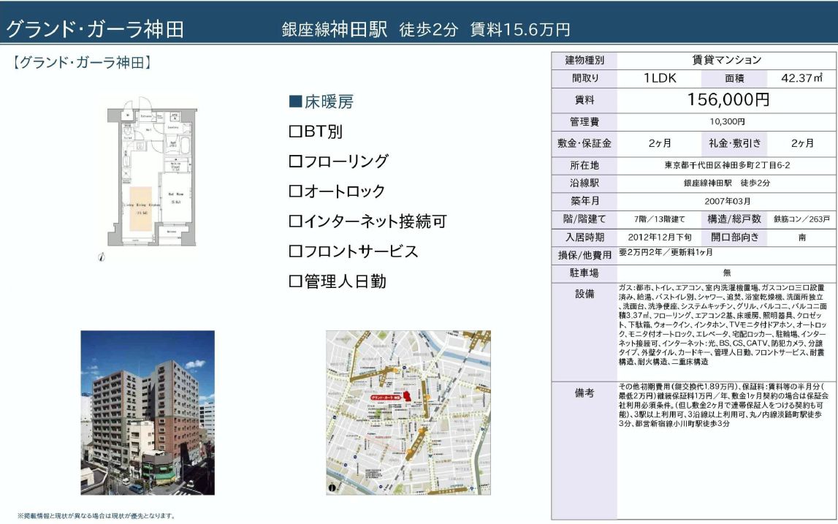Click the header title グランド・ガーラ神田
Viewport: 838px width, 524px height.
[x=94, y=29]
